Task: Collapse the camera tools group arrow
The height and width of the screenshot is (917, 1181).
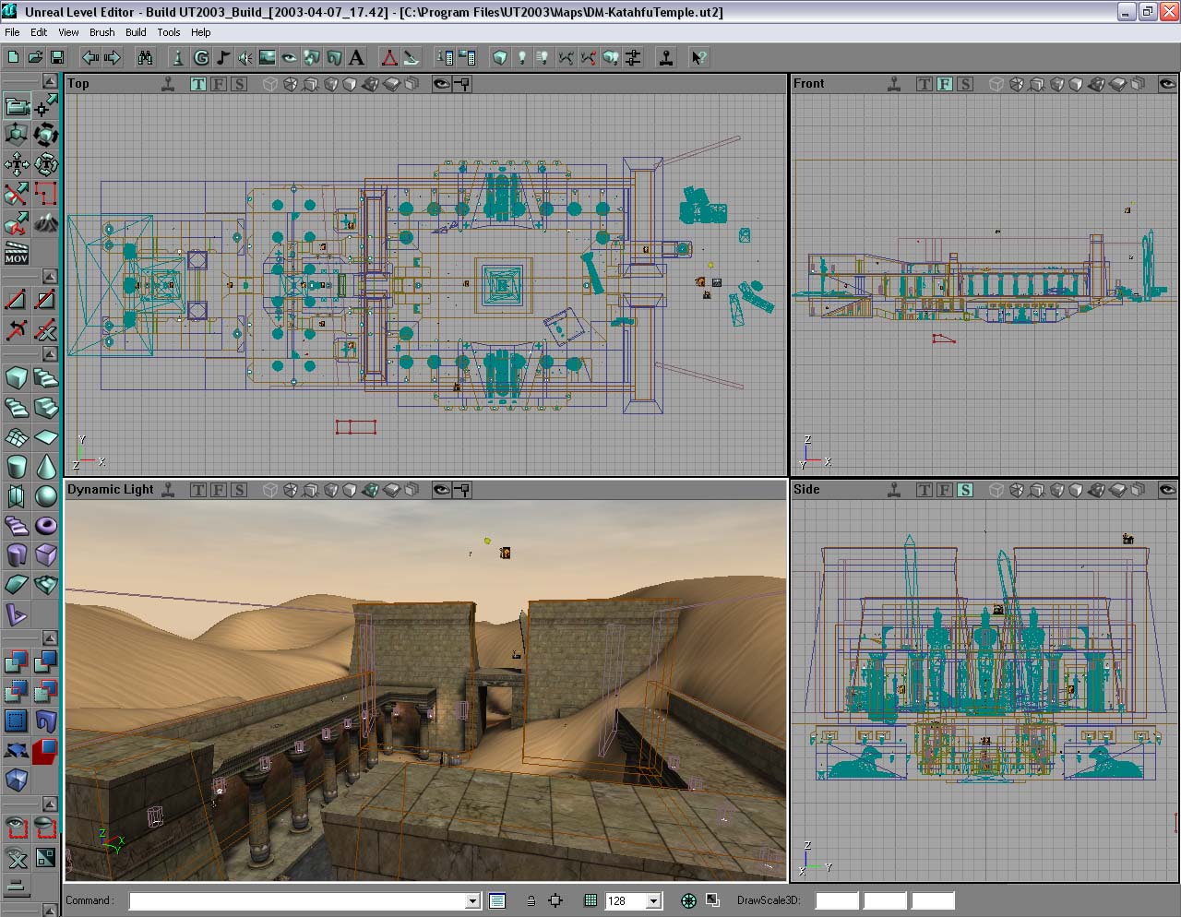Action: pyautogui.click(x=50, y=82)
